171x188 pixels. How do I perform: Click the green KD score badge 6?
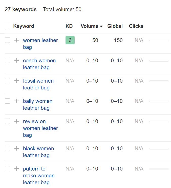70,40
